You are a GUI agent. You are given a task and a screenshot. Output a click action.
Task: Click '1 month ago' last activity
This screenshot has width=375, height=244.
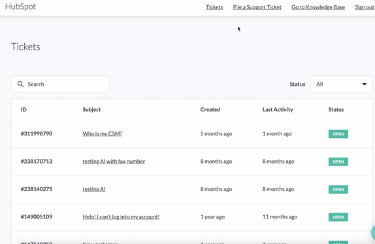(277, 133)
